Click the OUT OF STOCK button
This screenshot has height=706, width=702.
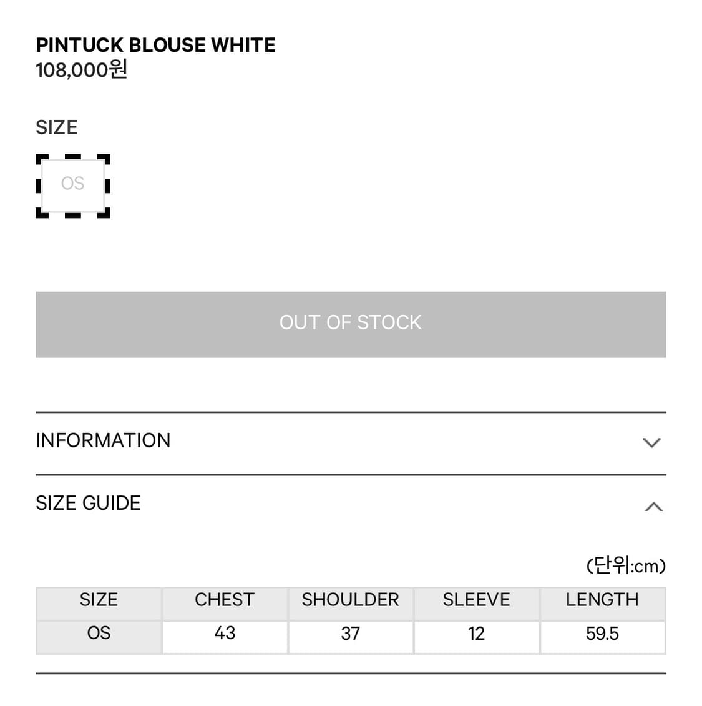[x=351, y=324]
